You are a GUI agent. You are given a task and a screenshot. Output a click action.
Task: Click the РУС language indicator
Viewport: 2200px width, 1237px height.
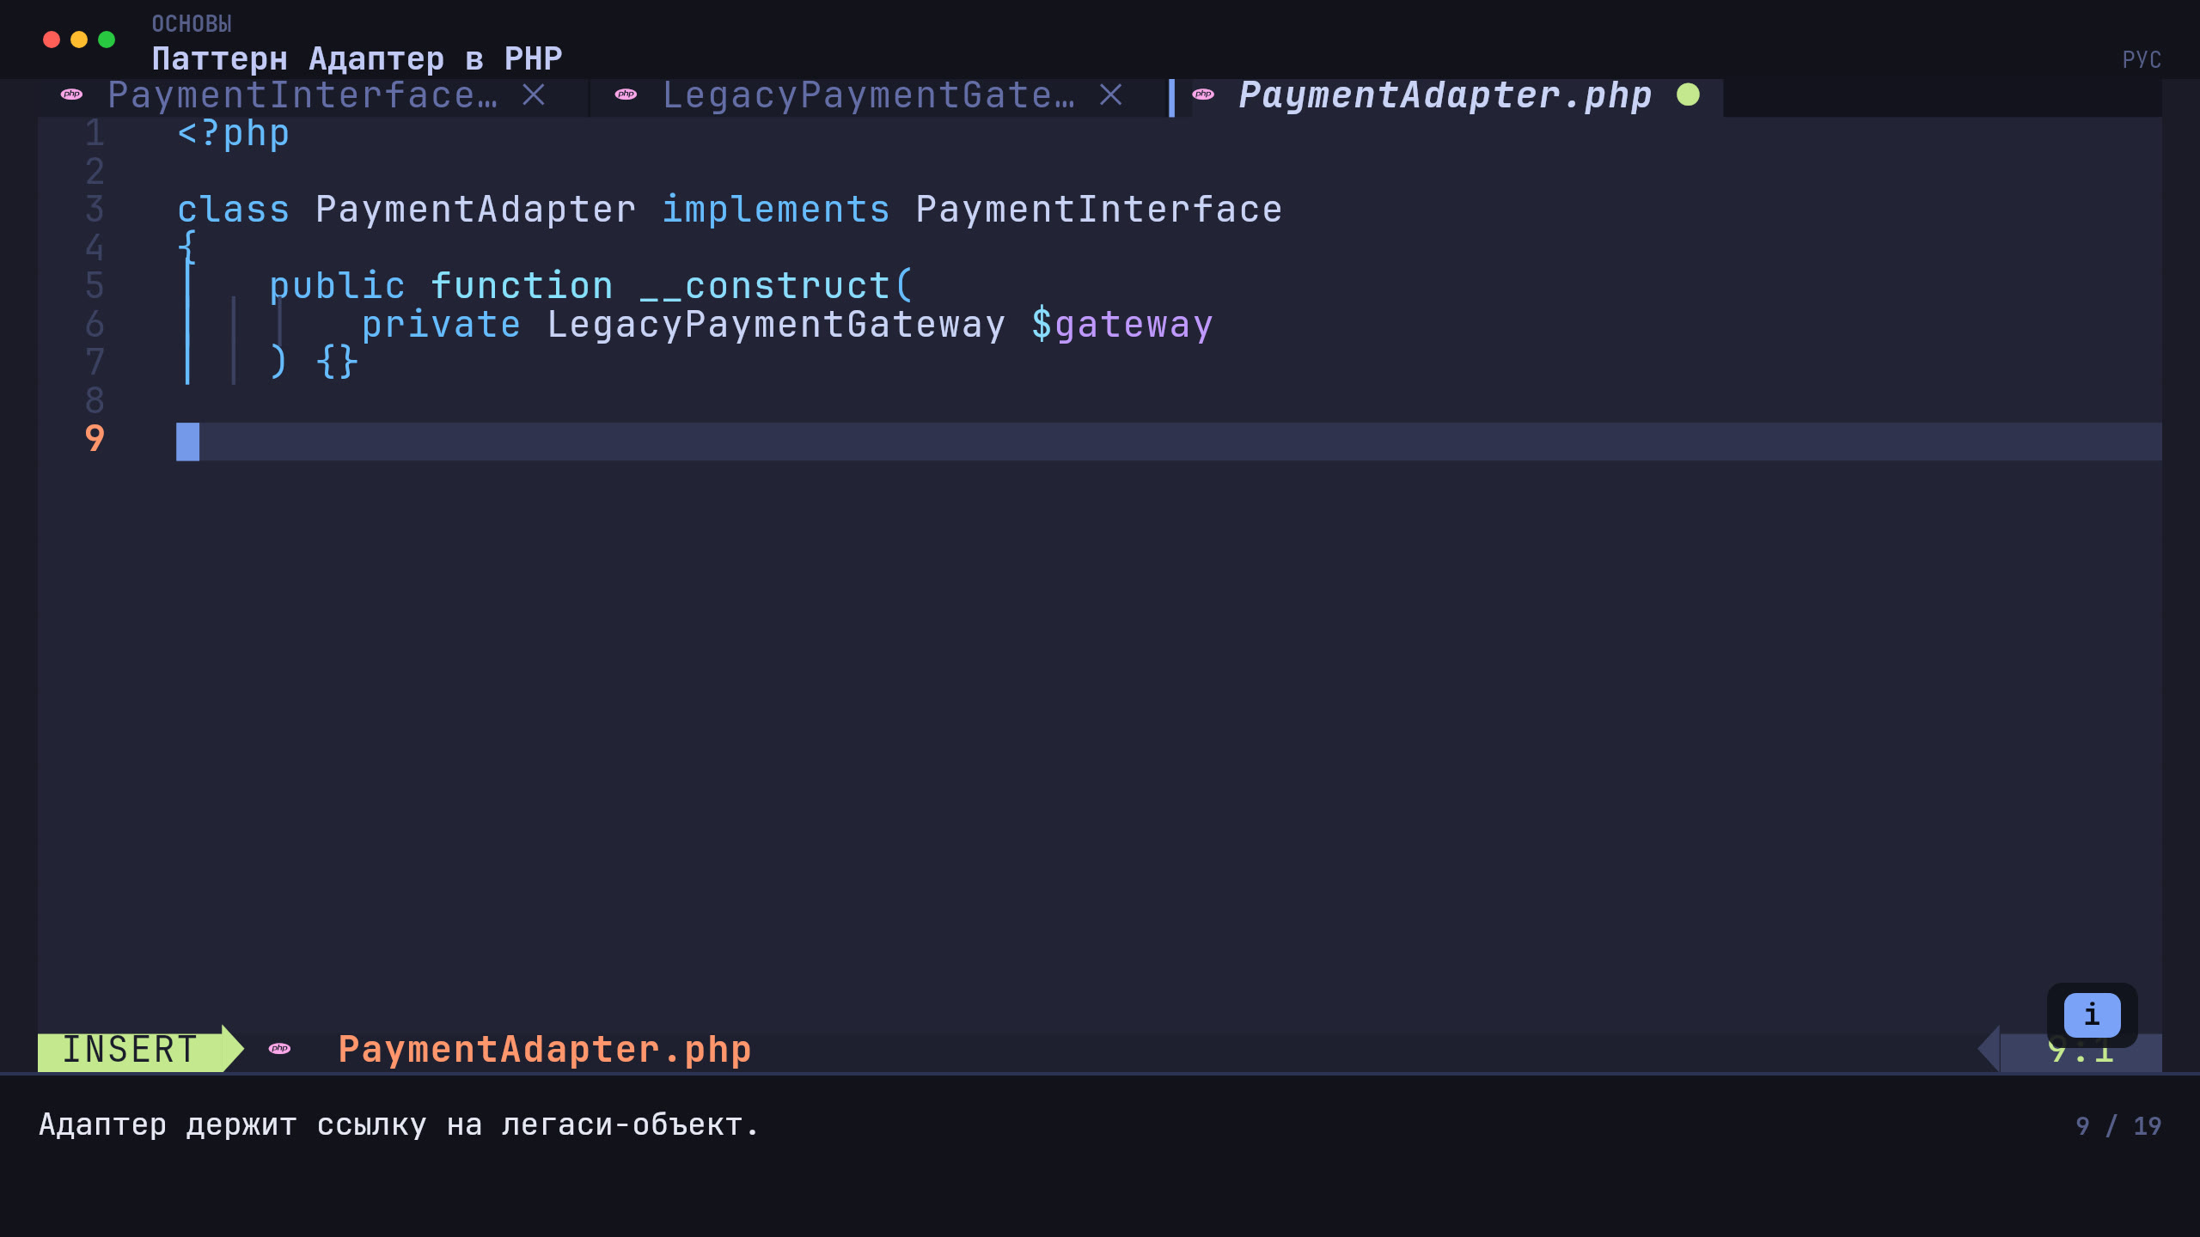[x=2142, y=59]
